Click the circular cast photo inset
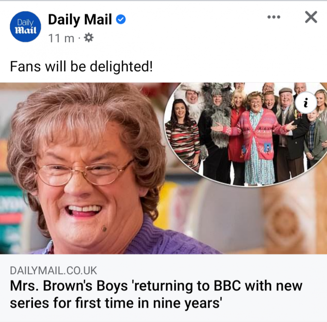The height and width of the screenshot is (322, 327). point(246,134)
